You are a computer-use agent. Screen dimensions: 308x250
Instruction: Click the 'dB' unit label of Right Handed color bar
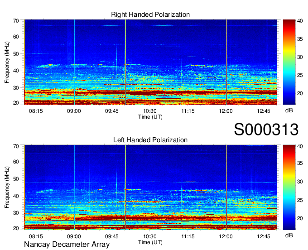click(x=289, y=111)
